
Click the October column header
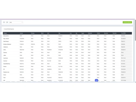point(98,33)
